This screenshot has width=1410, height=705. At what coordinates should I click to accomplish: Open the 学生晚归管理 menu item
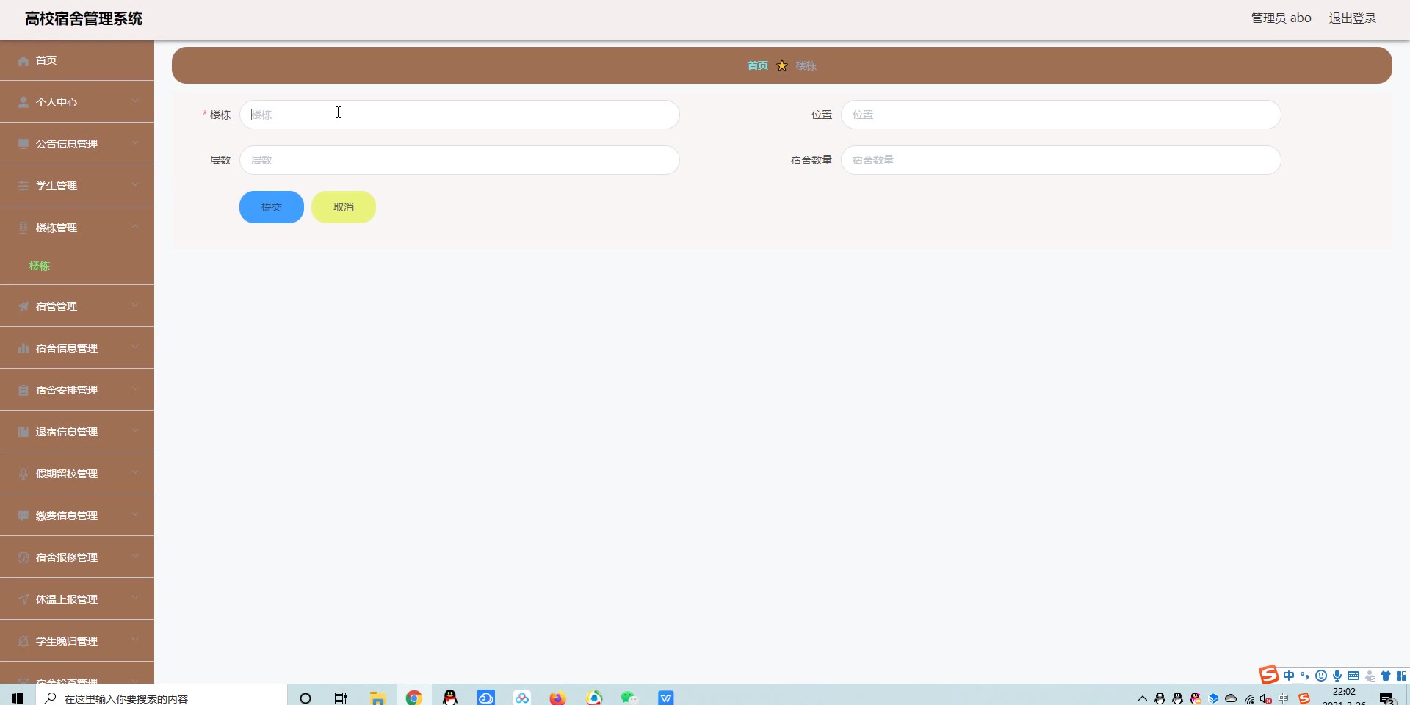[x=77, y=641]
